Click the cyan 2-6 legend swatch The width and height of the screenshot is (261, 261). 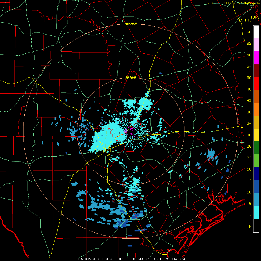tap(256, 212)
